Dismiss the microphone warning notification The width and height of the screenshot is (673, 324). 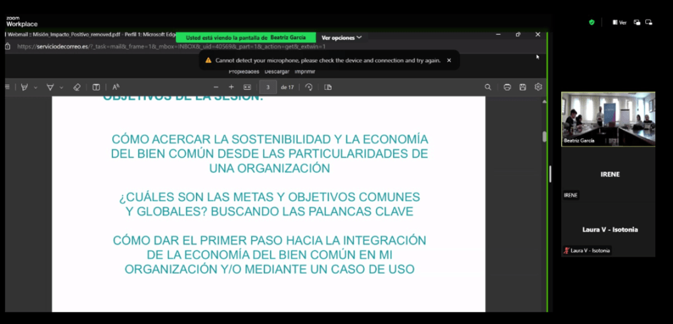click(449, 60)
